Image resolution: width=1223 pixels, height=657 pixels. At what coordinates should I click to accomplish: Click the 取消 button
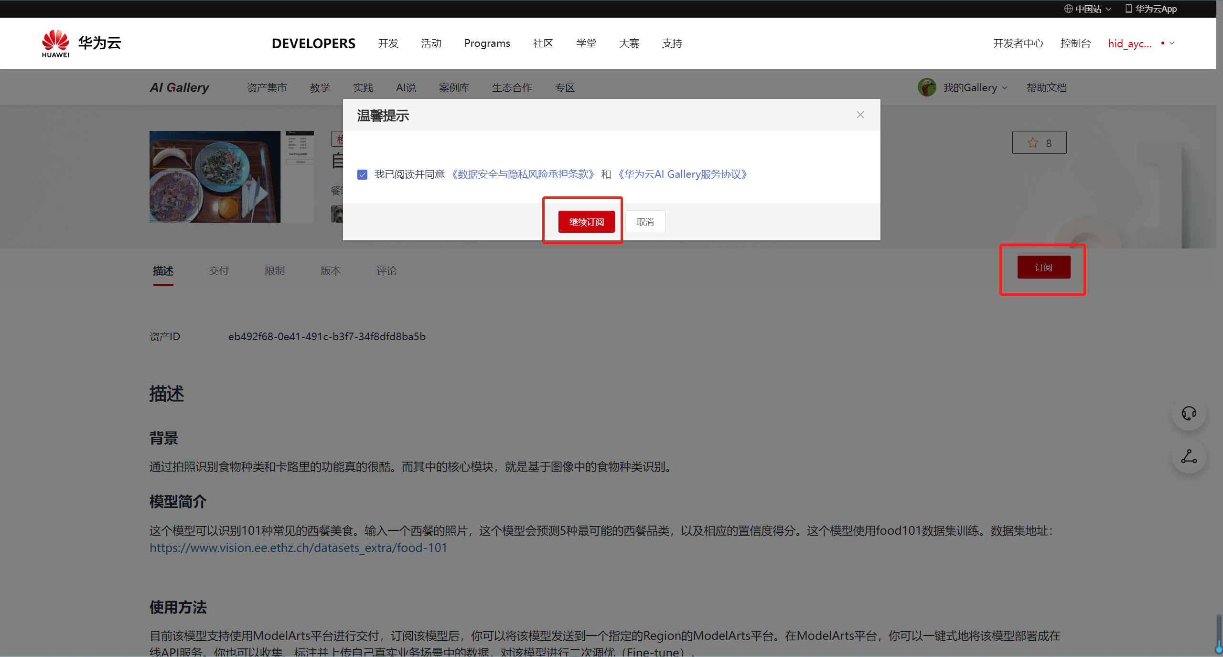[645, 222]
